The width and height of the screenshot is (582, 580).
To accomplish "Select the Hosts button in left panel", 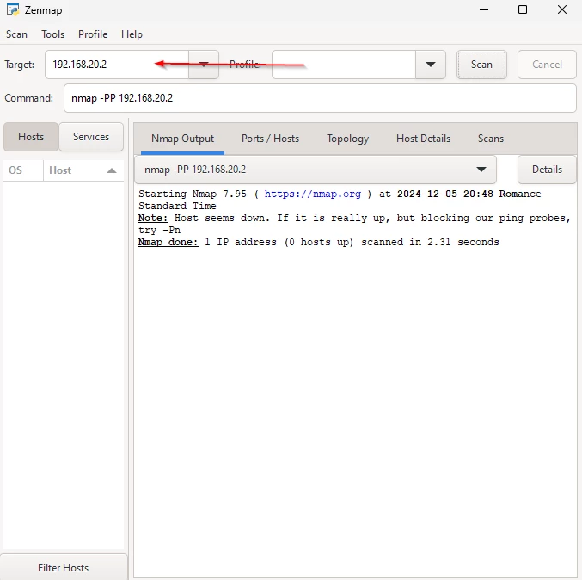I will coord(31,137).
